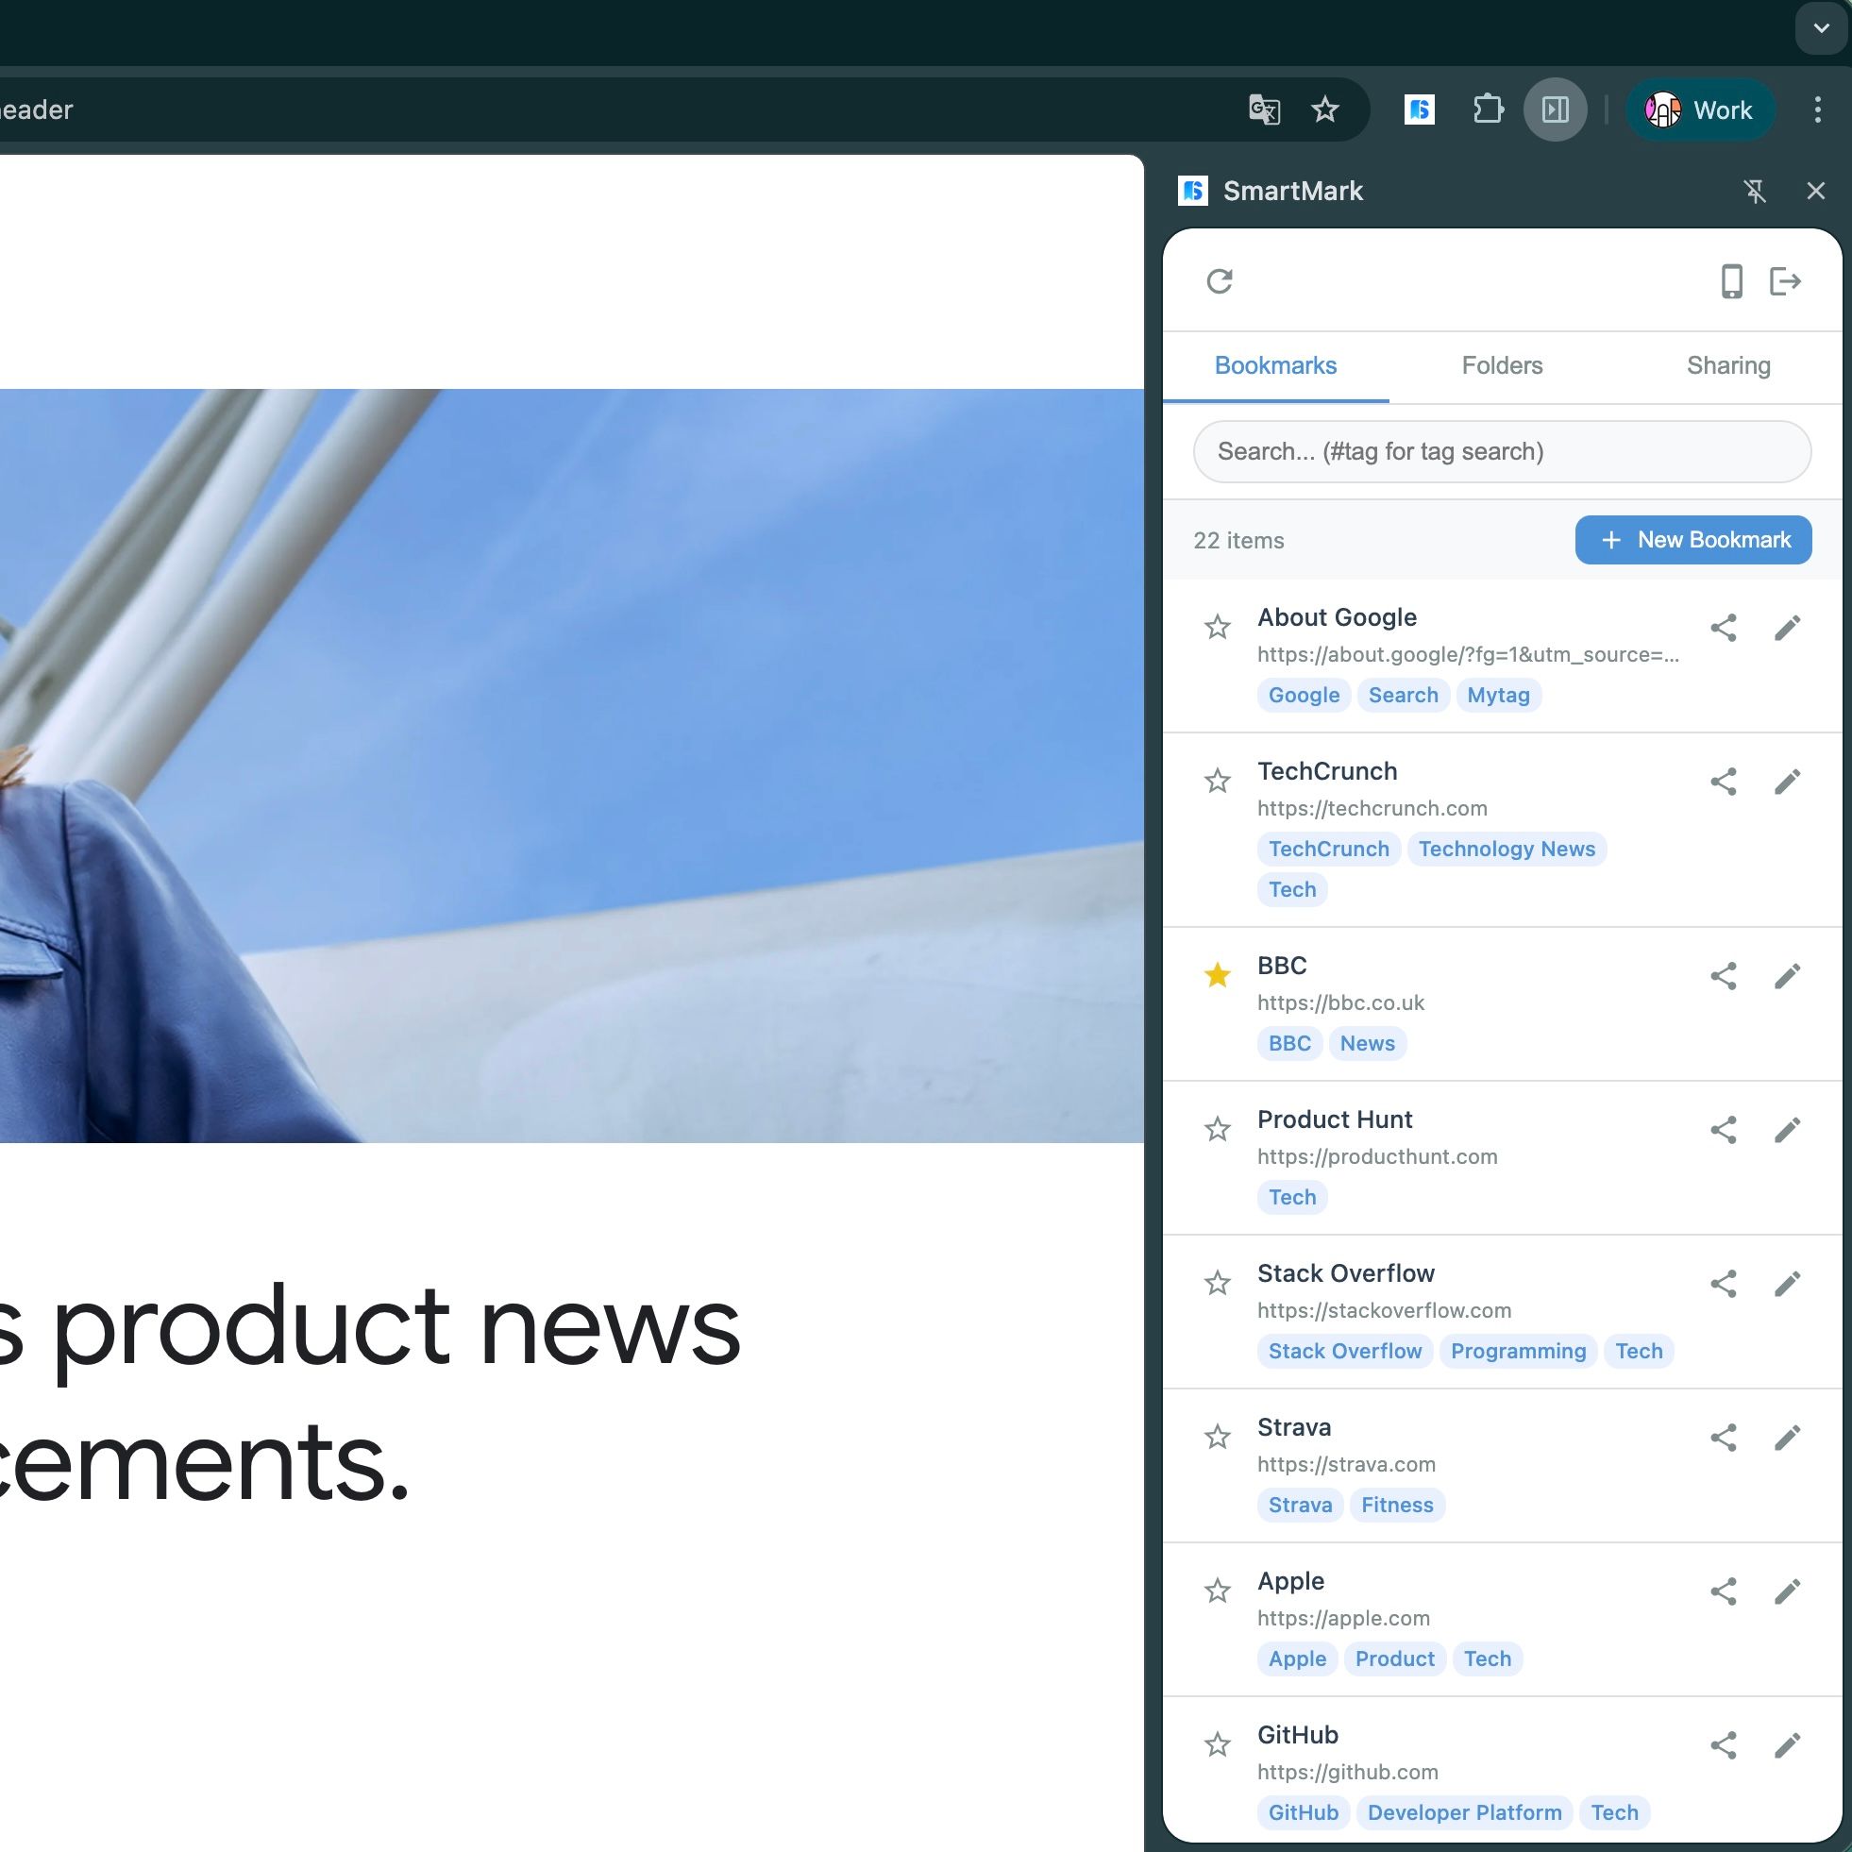Open the Stack Overflow bookmark title

click(1346, 1274)
